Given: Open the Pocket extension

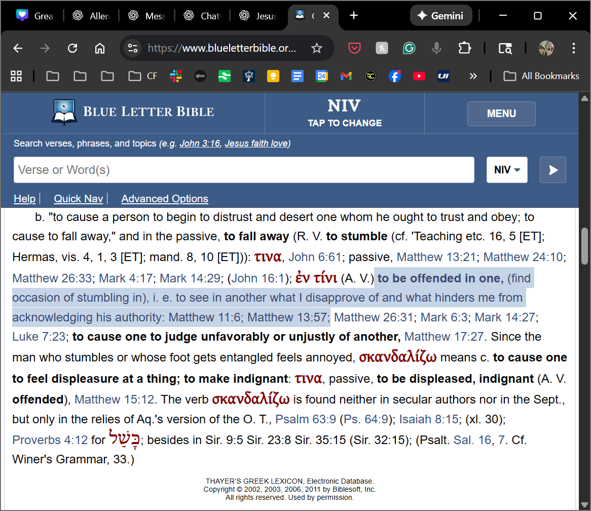Looking at the screenshot, I should (x=354, y=48).
